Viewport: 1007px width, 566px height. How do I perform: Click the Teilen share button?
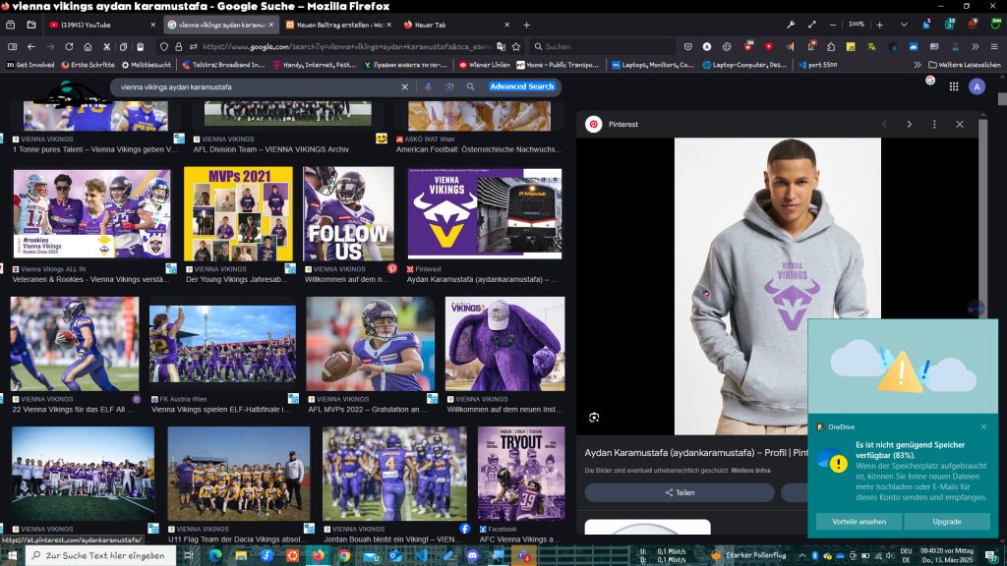(680, 493)
